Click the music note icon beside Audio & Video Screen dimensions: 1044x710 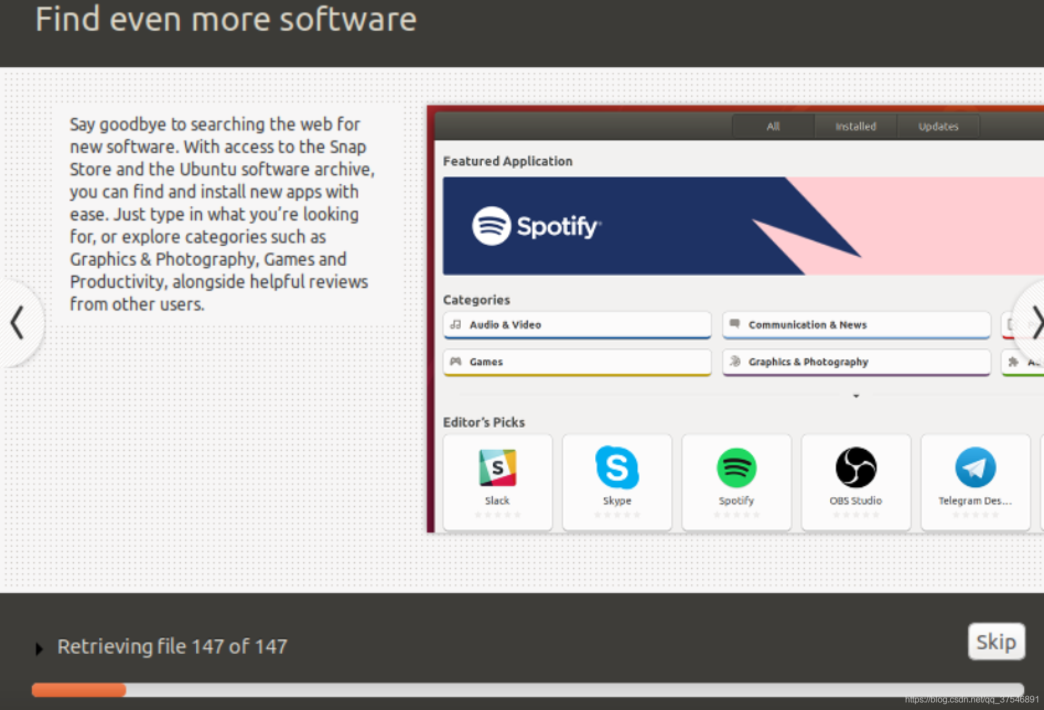pyautogui.click(x=455, y=325)
